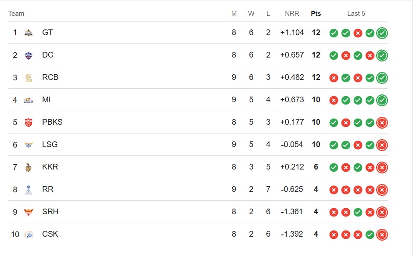
Task: Click GT's most recent win indicator
Action: click(x=382, y=33)
